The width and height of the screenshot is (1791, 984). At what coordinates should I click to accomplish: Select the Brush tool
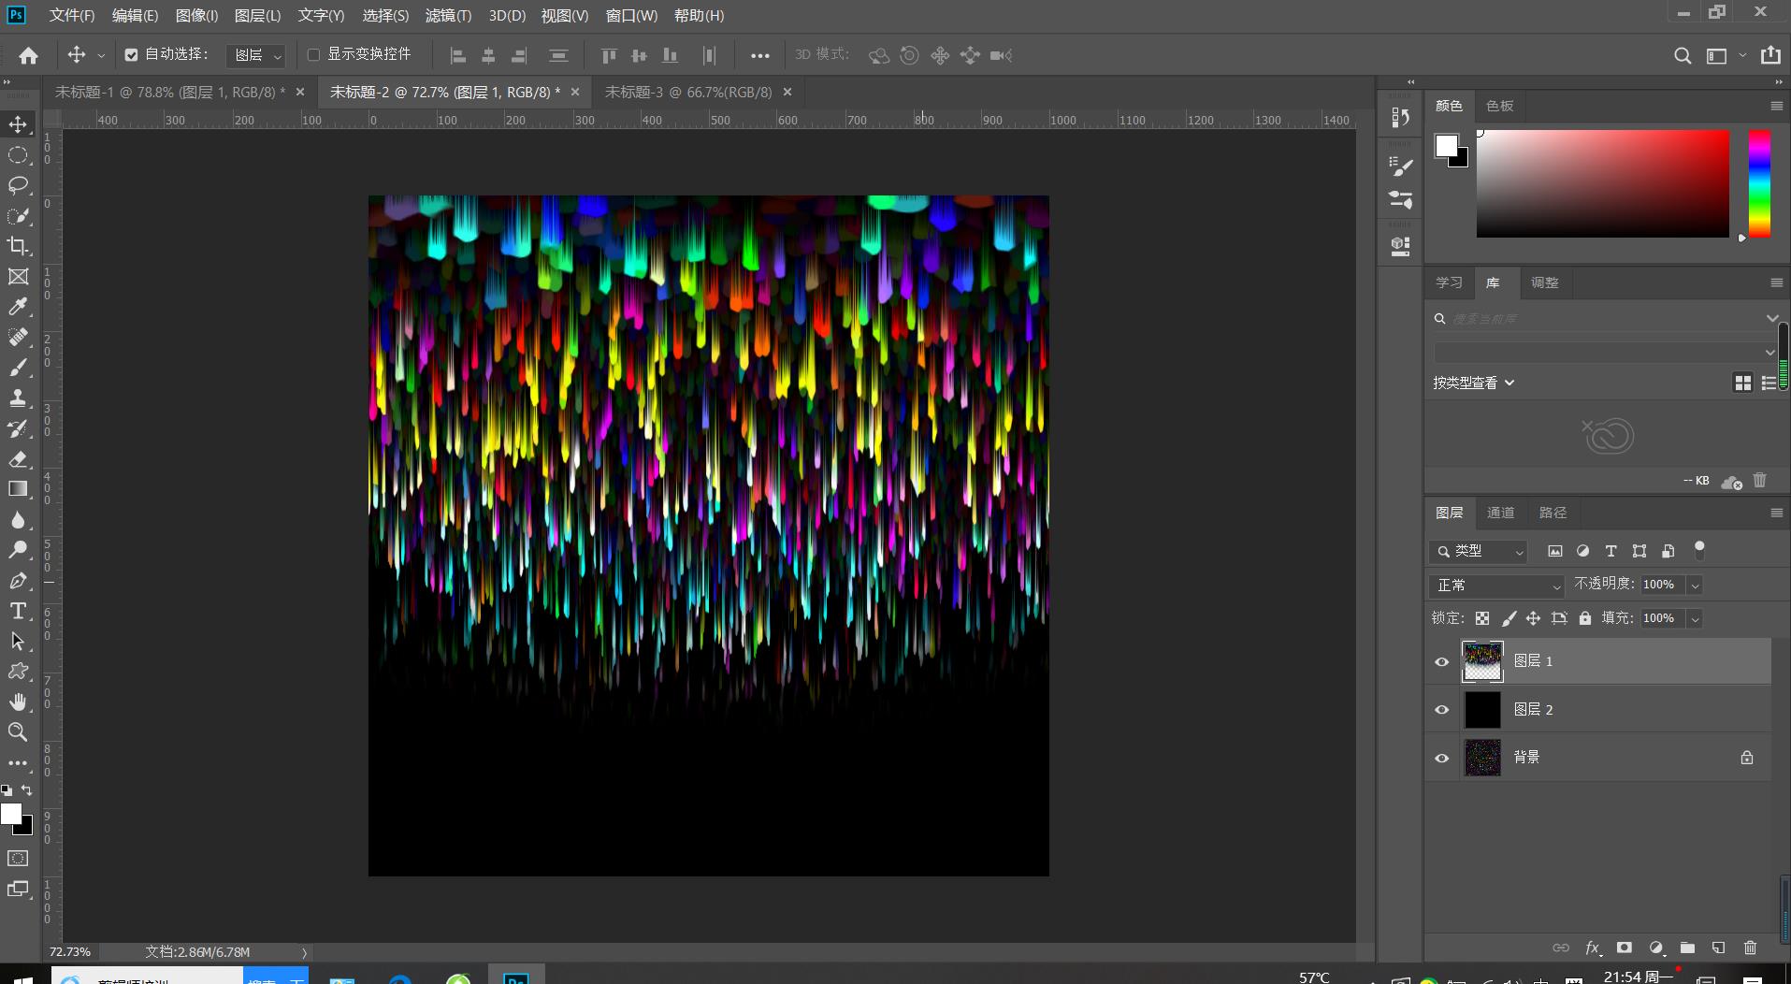coord(18,368)
